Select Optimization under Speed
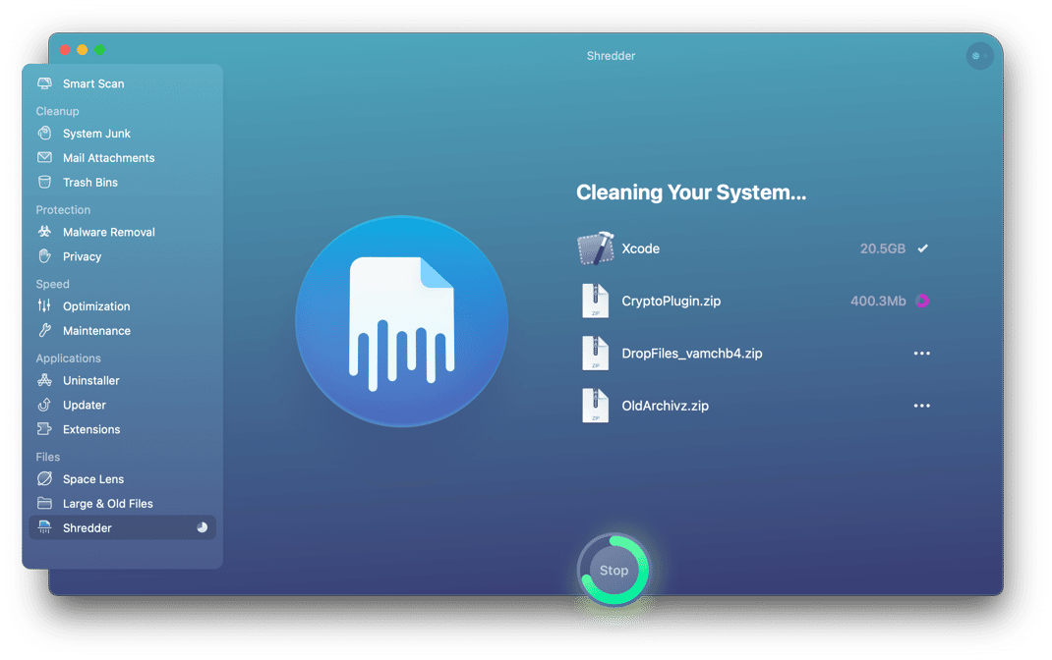 pos(123,306)
